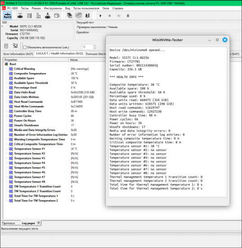Click the stacked windows toolbar icon
Screen dimensions: 242x248
(x=69, y=15)
